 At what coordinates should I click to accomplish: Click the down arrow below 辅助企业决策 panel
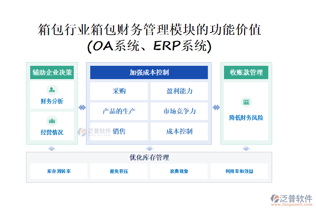pyautogui.click(x=52, y=148)
